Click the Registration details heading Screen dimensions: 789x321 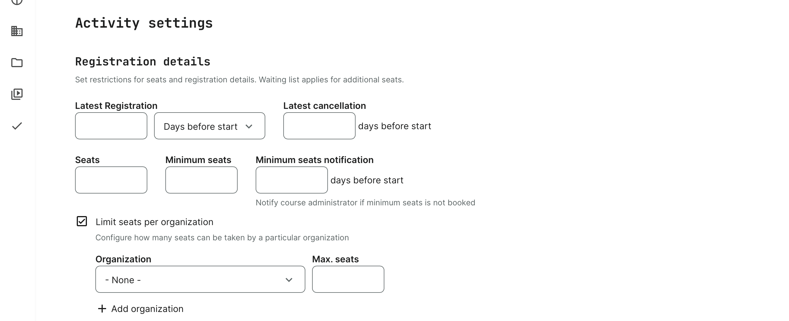tap(143, 61)
